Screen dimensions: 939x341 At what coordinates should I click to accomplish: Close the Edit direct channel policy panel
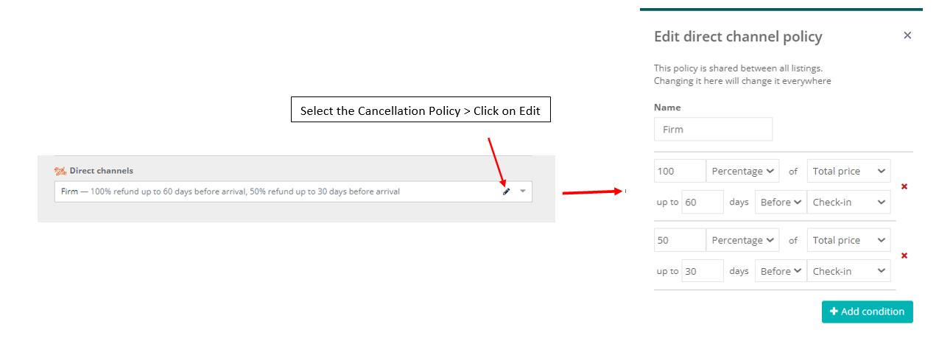(907, 35)
